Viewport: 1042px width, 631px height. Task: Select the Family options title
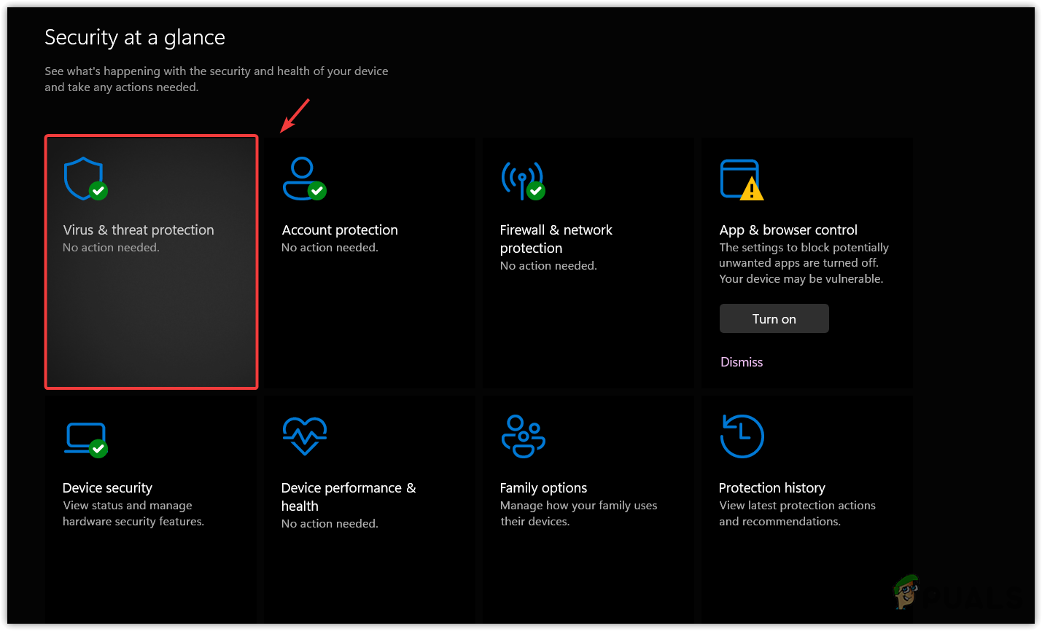(x=543, y=488)
